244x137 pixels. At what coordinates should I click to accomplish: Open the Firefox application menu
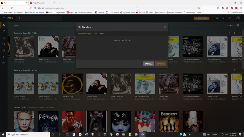pos(241,8)
